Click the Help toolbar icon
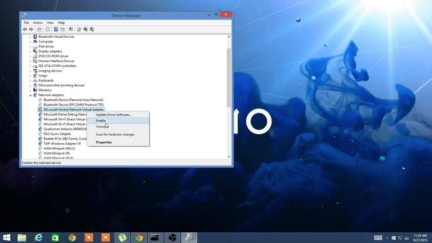 coord(56,29)
